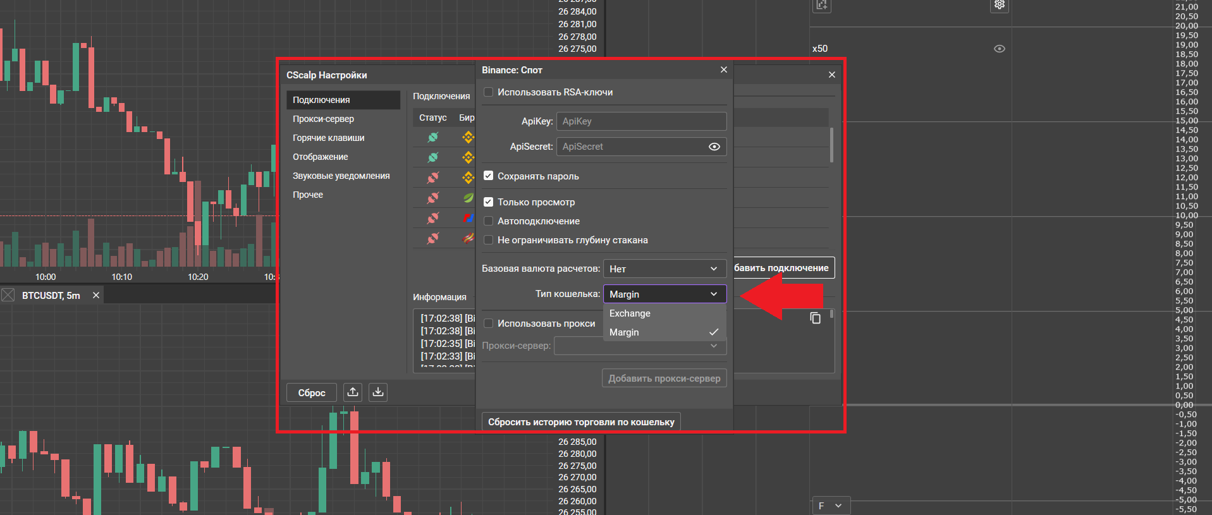This screenshot has height=515, width=1212.
Task: Open the Прокси-сервер dropdown
Action: tap(640, 346)
